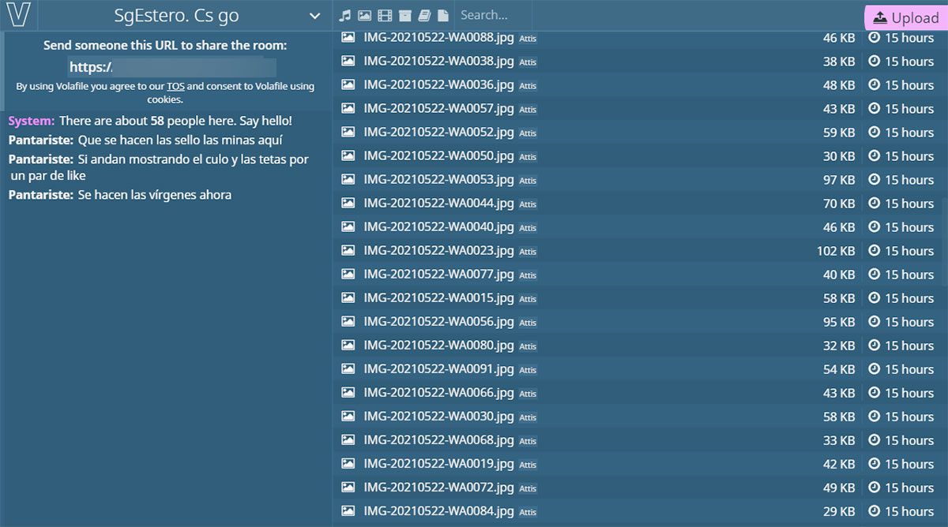Click the Upload button
Image resolution: width=948 pixels, height=527 pixels.
pyautogui.click(x=905, y=18)
